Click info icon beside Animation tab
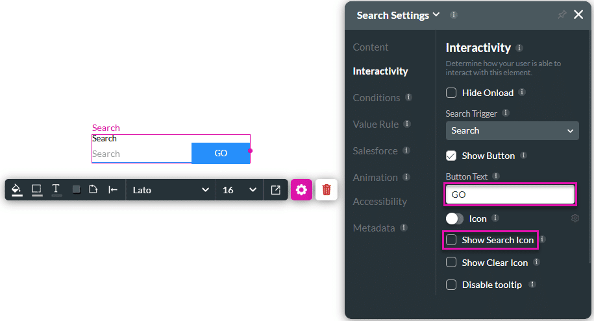Screen dimensions: 594x321 click(x=406, y=177)
